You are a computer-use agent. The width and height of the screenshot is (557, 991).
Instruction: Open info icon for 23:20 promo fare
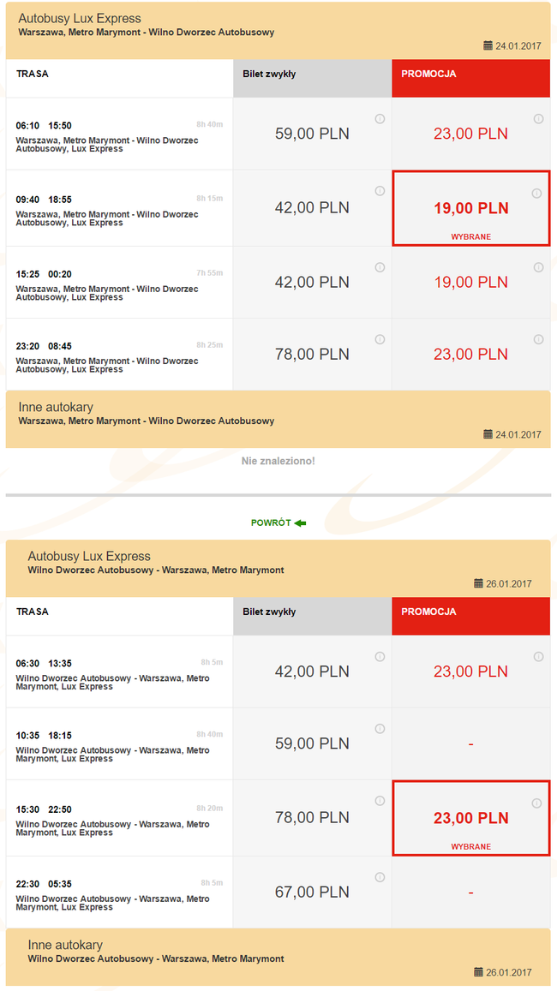click(x=538, y=340)
